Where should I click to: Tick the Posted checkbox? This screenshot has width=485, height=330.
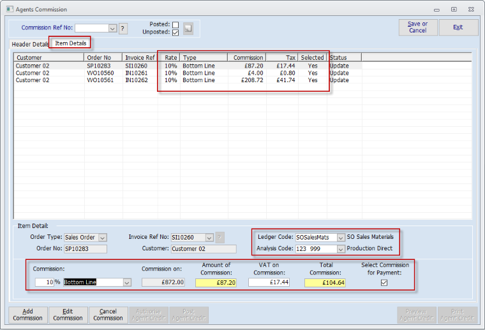coord(175,24)
